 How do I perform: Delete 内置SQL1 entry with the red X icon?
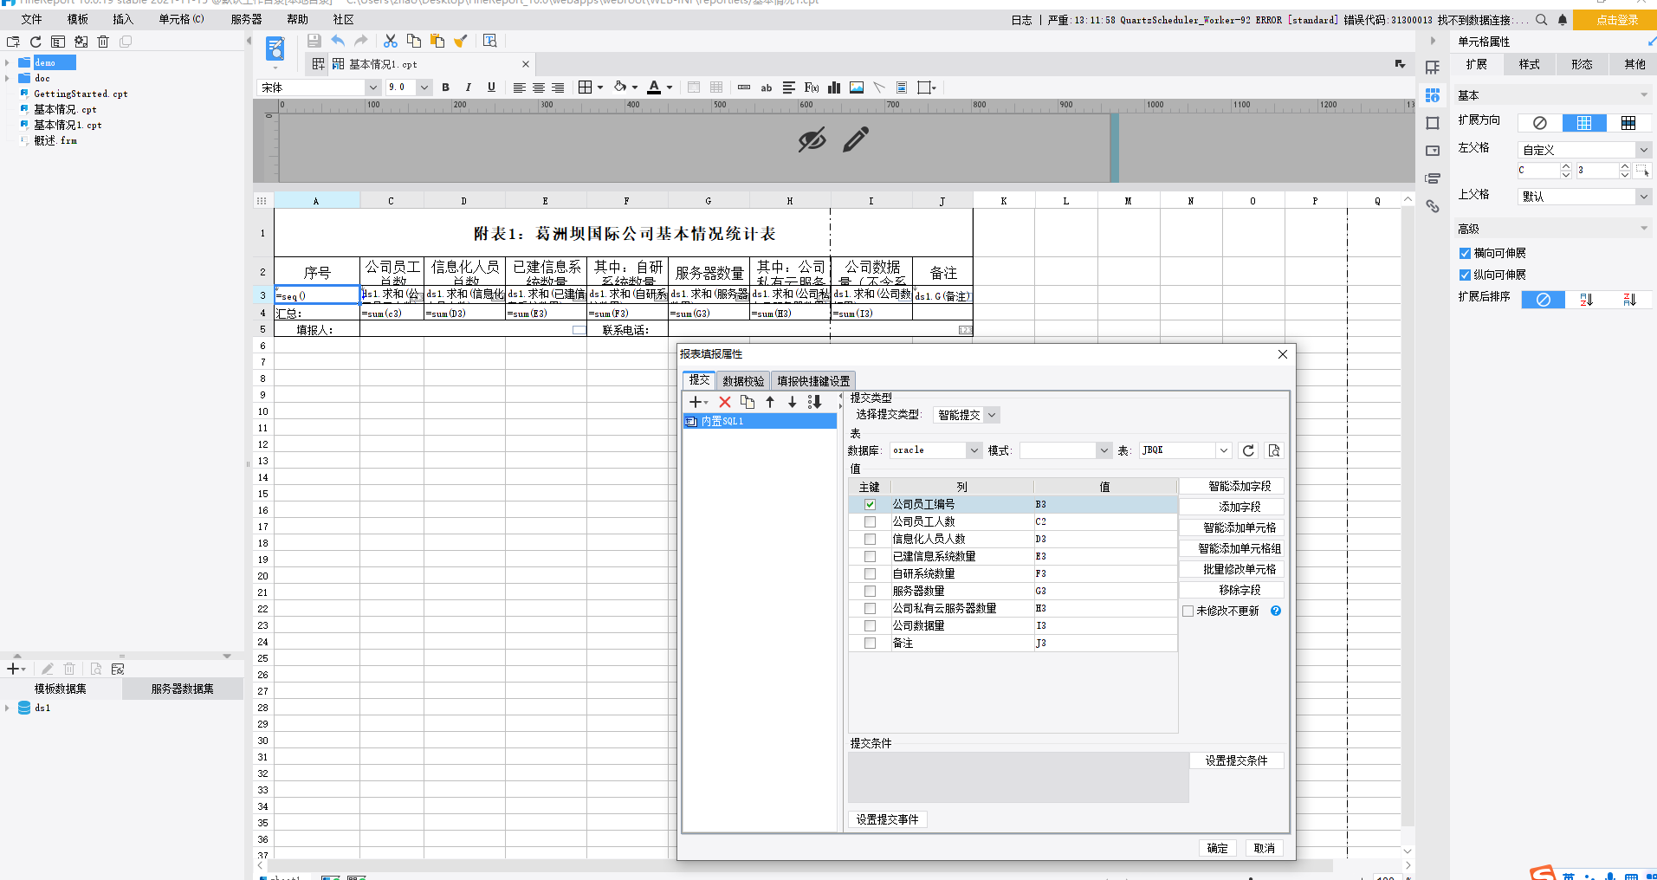725,402
